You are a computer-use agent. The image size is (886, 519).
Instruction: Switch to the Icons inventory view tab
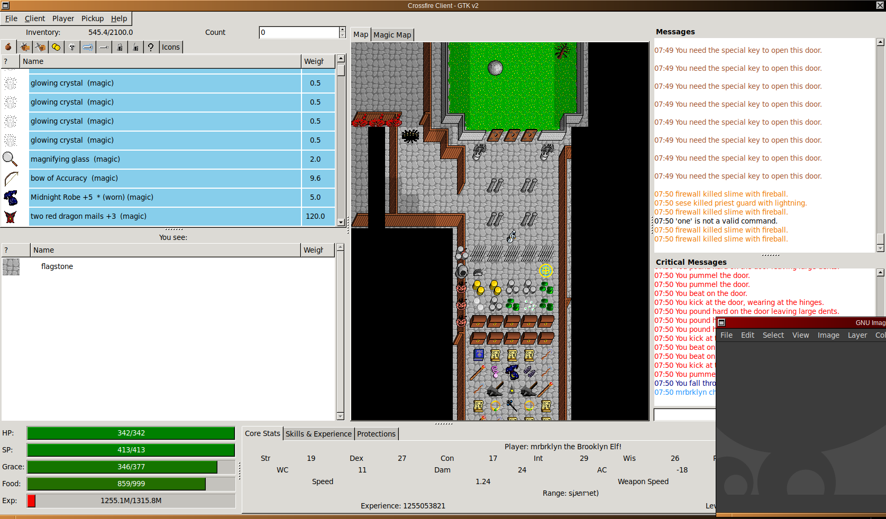(x=170, y=47)
